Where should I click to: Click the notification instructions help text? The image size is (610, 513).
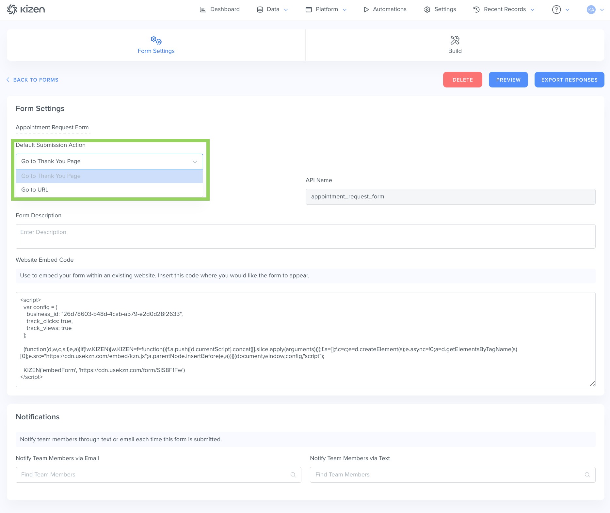click(121, 439)
